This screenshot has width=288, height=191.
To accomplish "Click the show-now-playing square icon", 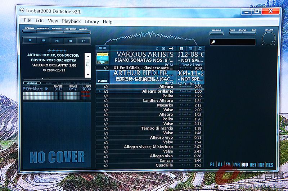I will pos(163,48).
